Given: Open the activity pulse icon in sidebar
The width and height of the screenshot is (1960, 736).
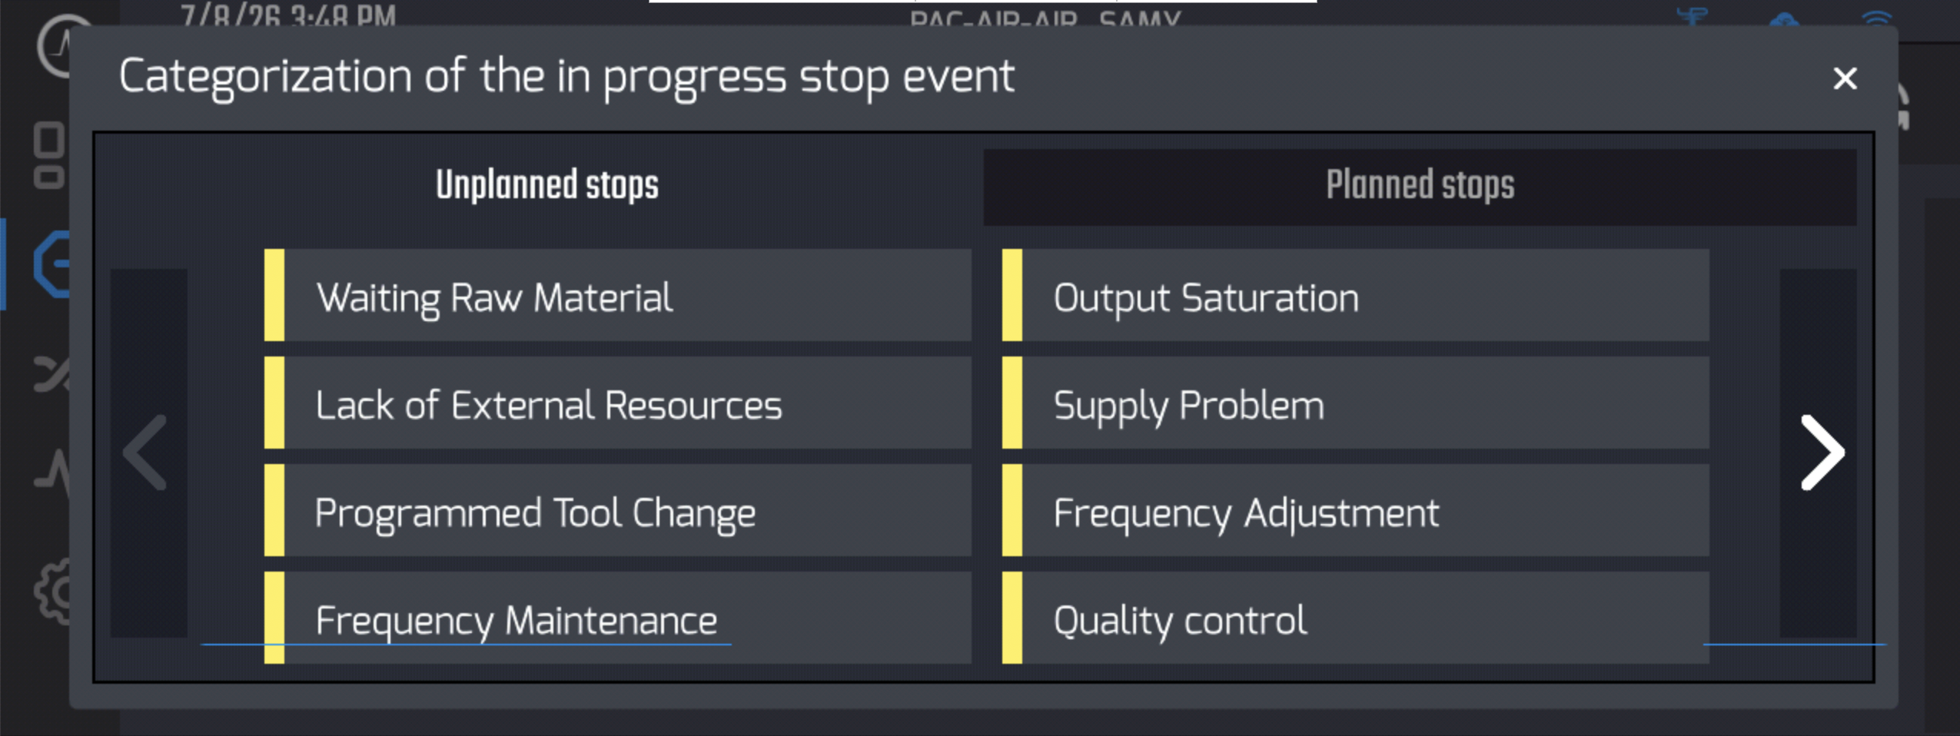Looking at the screenshot, I should 52,472.
